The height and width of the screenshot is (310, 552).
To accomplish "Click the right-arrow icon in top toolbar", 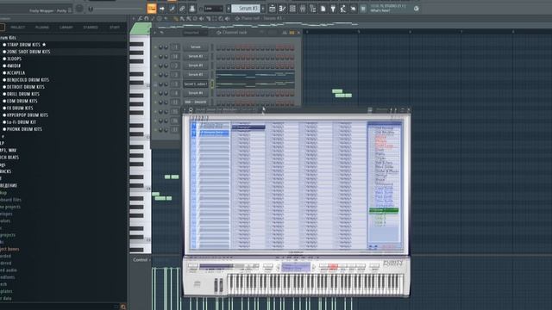I will point(162,9).
